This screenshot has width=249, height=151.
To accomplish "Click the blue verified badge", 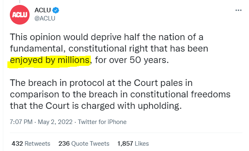I will point(56,10).
